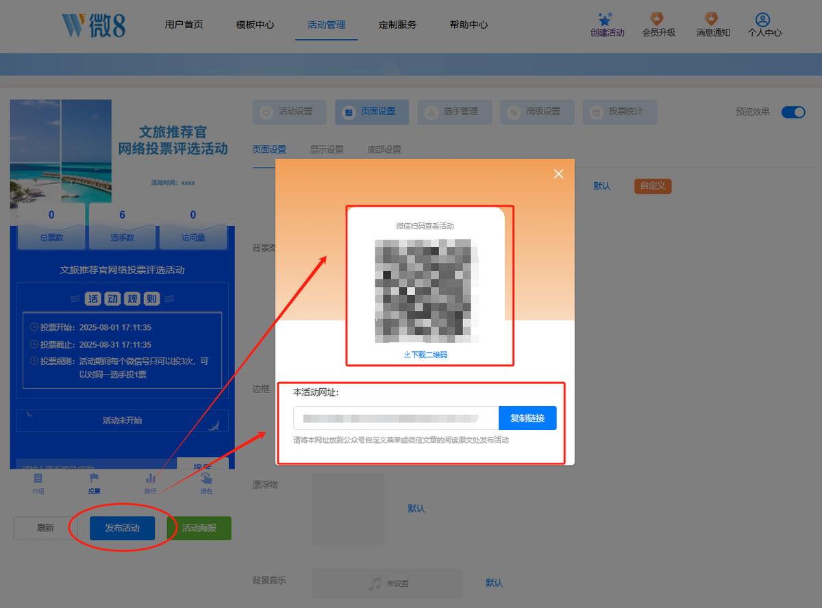
Task: Click the 漂浮物 image placeholder
Action: pos(348,509)
